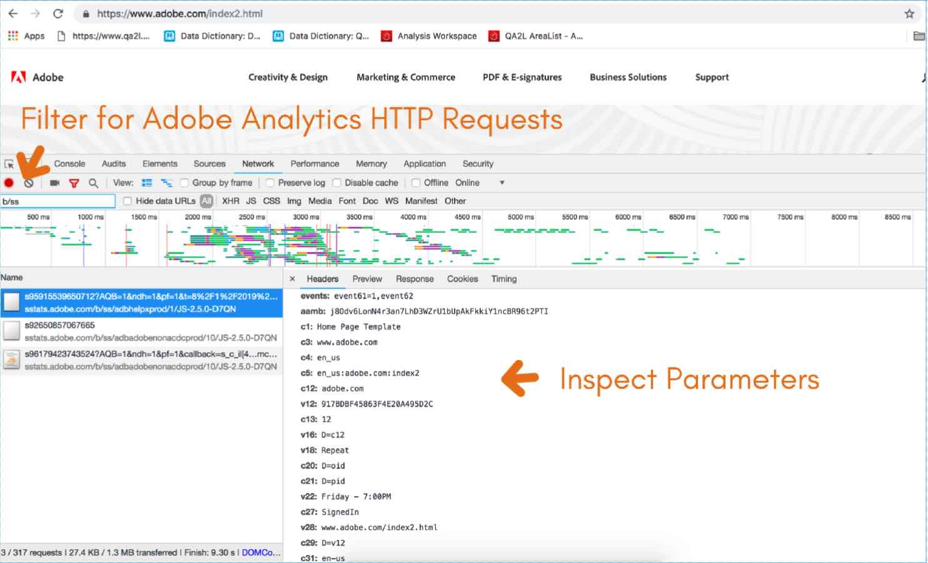Filter requests by Font type

pos(347,201)
